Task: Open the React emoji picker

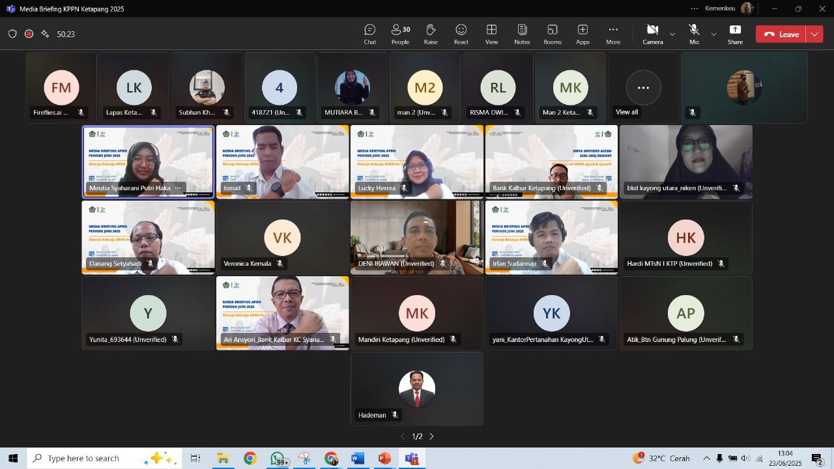Action: click(461, 34)
